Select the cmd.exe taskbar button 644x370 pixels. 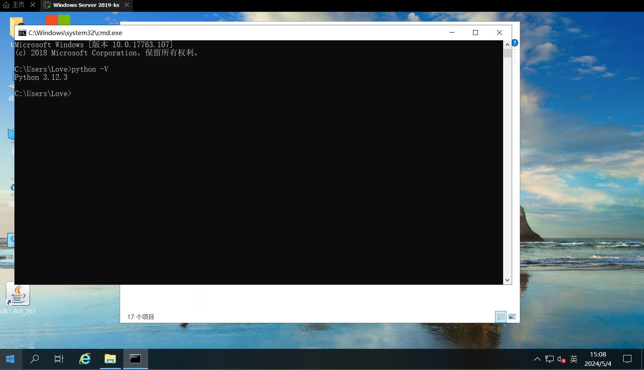(x=136, y=359)
